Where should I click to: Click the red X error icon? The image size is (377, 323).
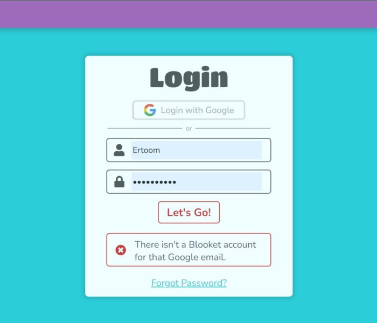121,250
